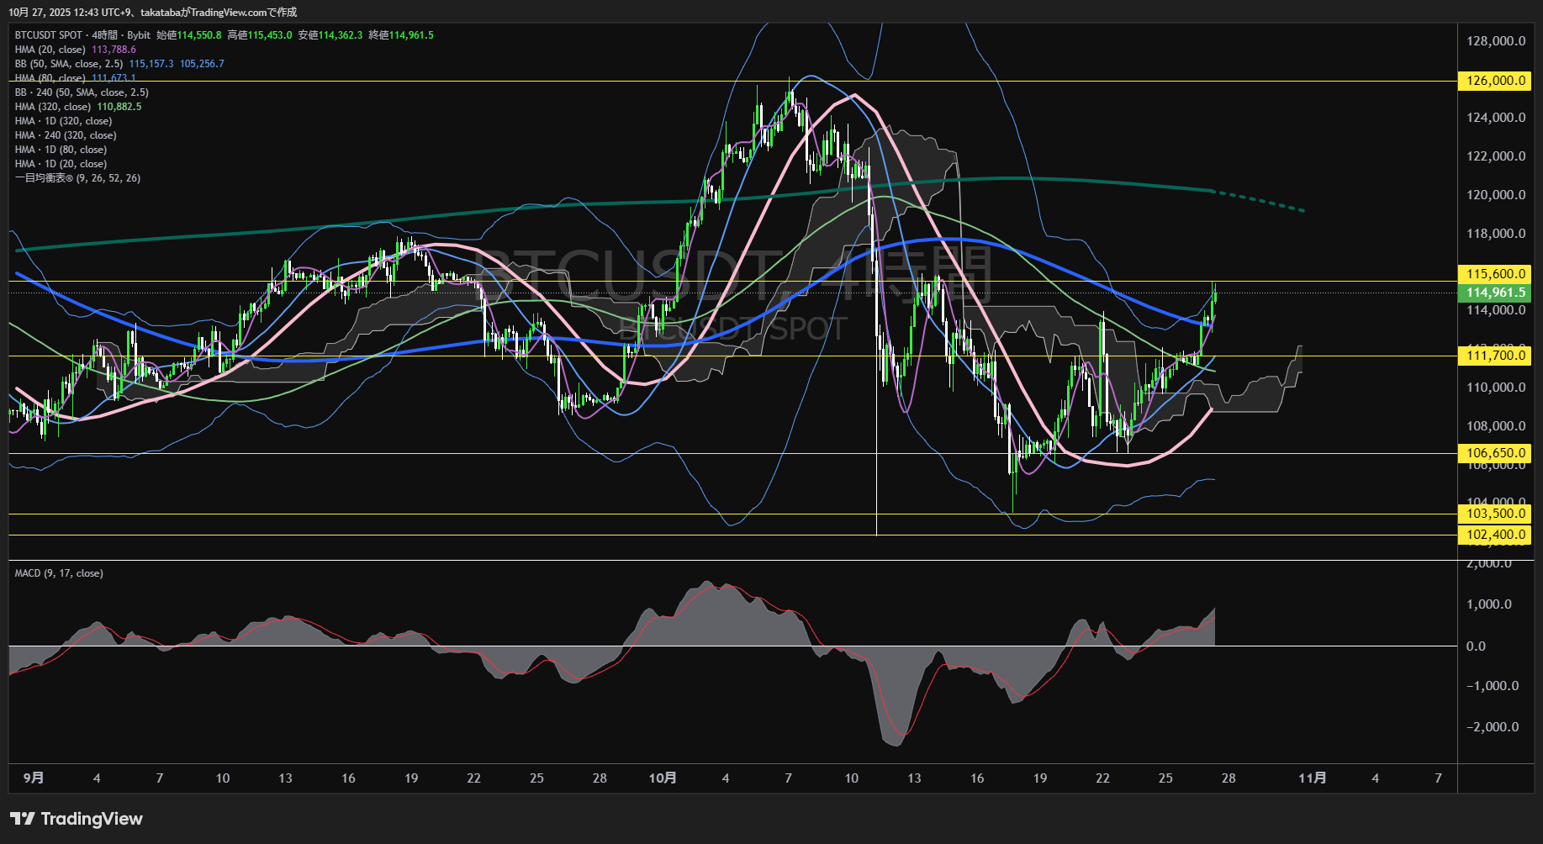Open the Ichimoku (9, 26, 52, 26) legend

(77, 178)
